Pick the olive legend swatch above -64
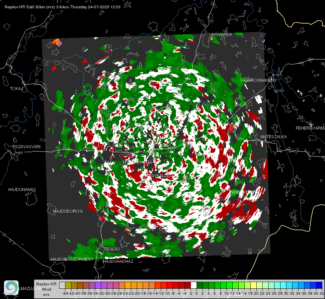 (68, 285)
